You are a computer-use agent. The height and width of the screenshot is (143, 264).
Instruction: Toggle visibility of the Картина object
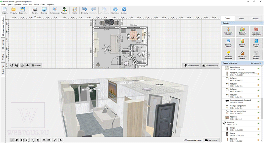[x=258, y=118]
